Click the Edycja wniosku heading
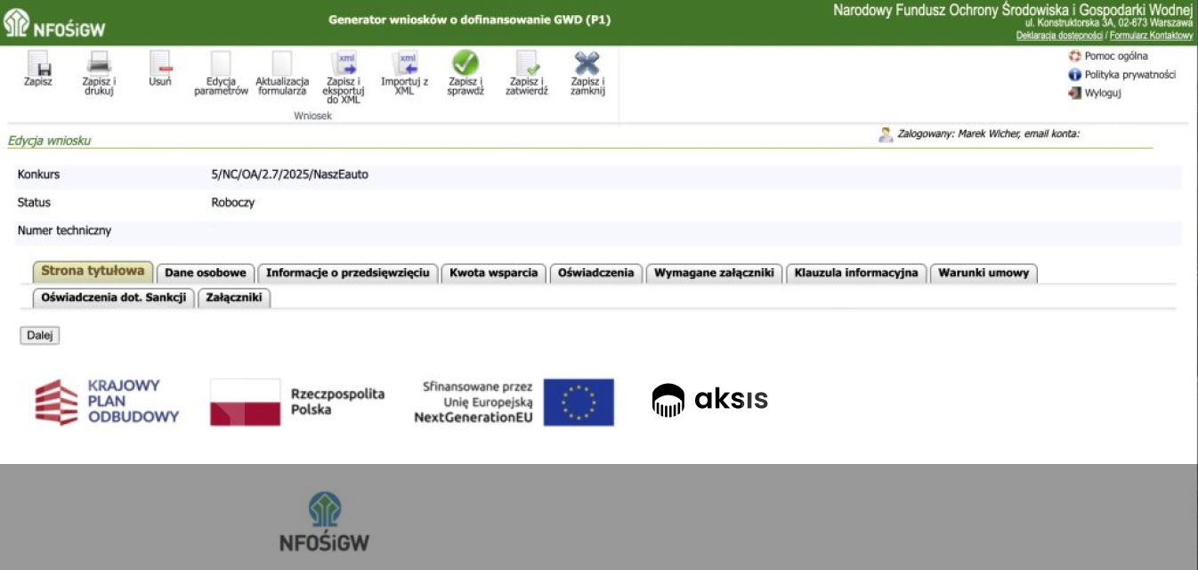The height and width of the screenshot is (570, 1198). coord(49,141)
